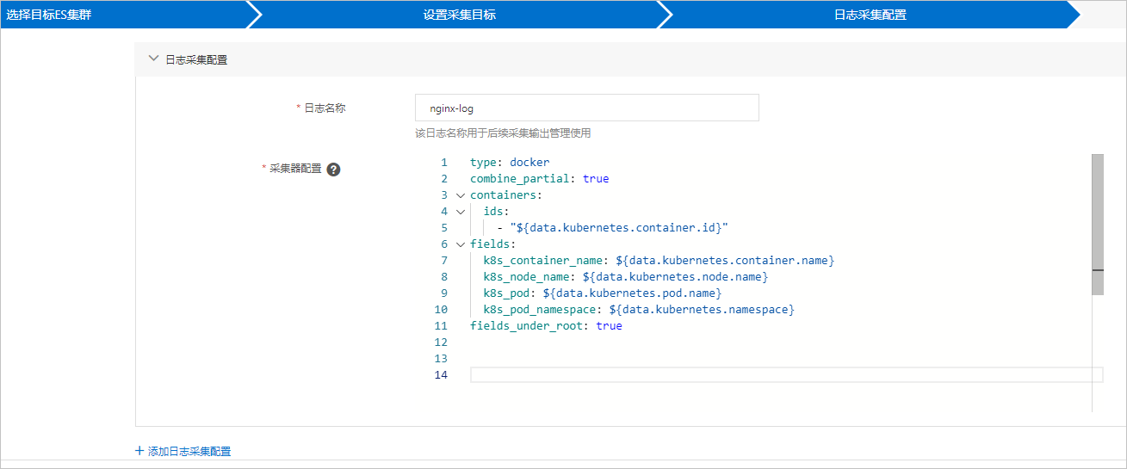Image resolution: width=1127 pixels, height=469 pixels.
Task: Click 'fields_under_root: true' line
Action: click(546, 326)
